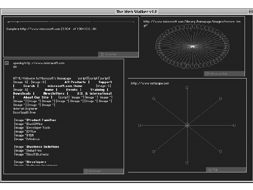The image size is (253, 190).
Task: Click the center node of netscape.com map
Action: [187, 125]
